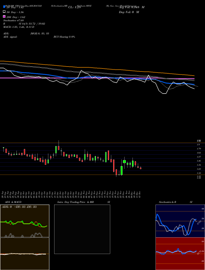Click the magenta 200 Day legend swatch
The width and height of the screenshot is (205, 270).
(x=4, y=16)
